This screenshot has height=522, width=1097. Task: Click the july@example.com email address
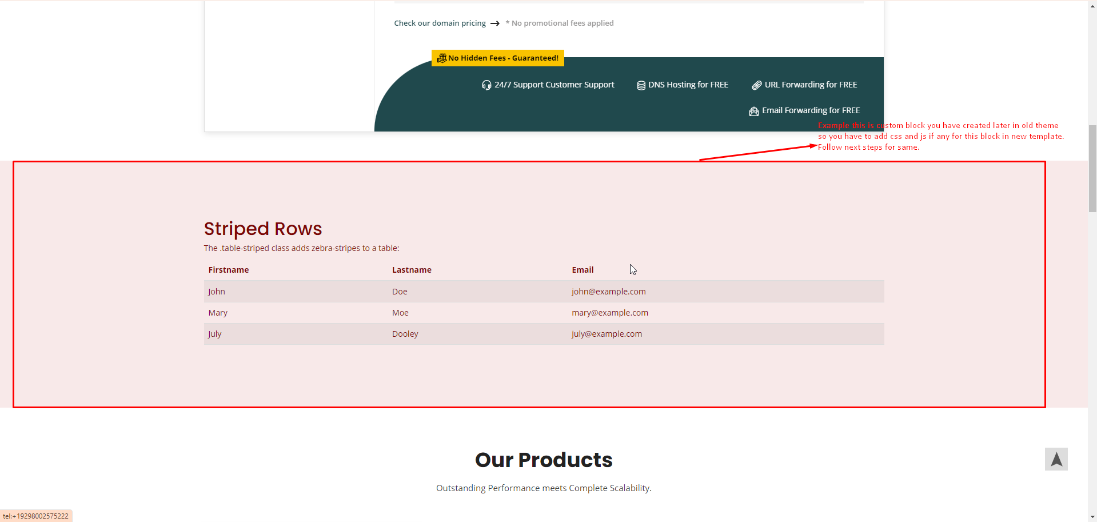(x=607, y=334)
